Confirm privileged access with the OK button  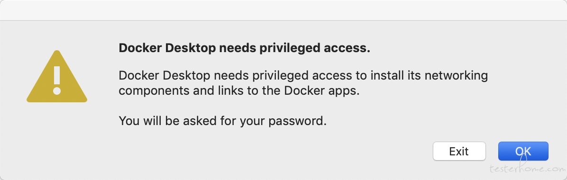[523, 151]
